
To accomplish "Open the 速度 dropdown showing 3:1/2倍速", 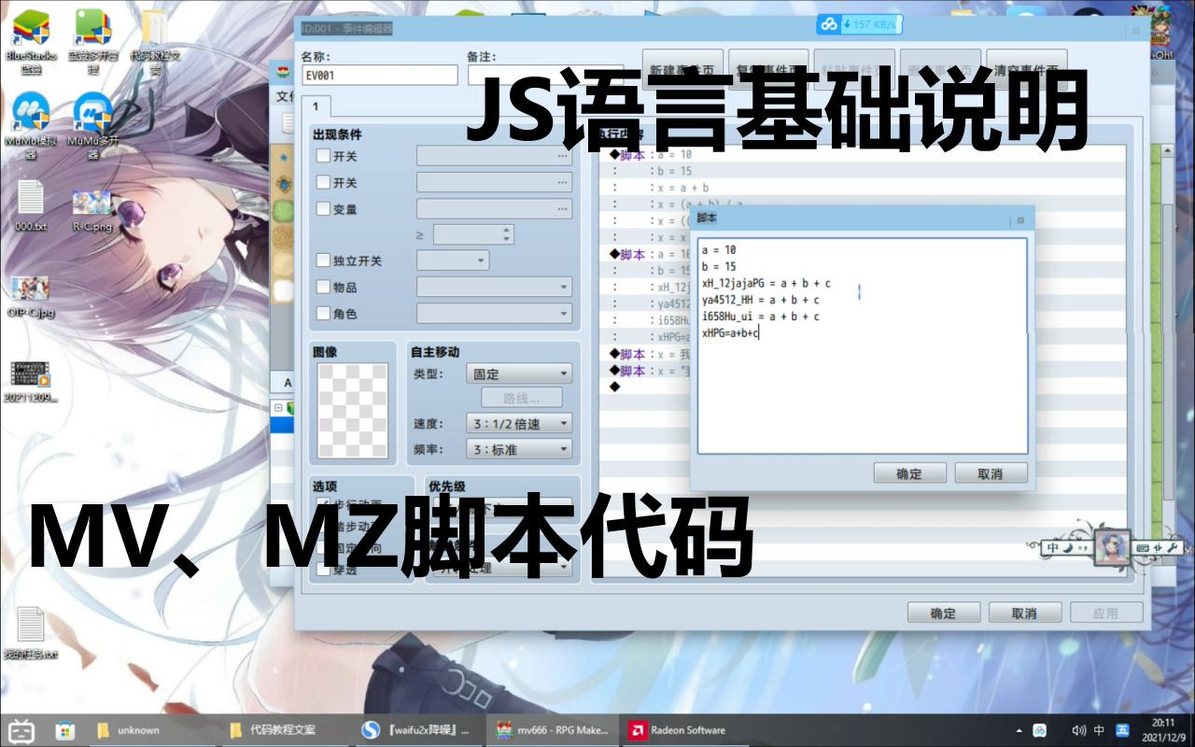I will [518, 423].
